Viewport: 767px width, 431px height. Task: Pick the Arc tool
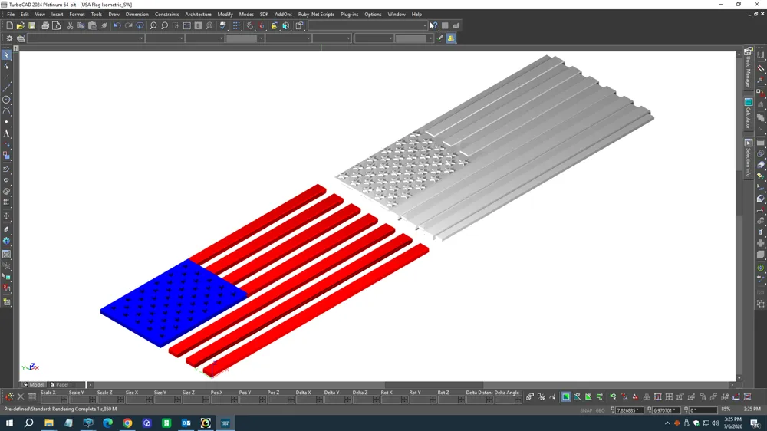[6, 110]
